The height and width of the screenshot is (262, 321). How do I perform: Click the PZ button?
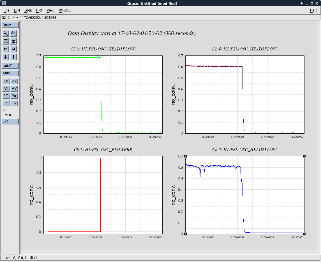(6, 96)
